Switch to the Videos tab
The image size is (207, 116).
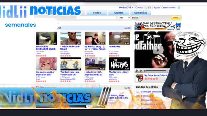tap(97, 13)
